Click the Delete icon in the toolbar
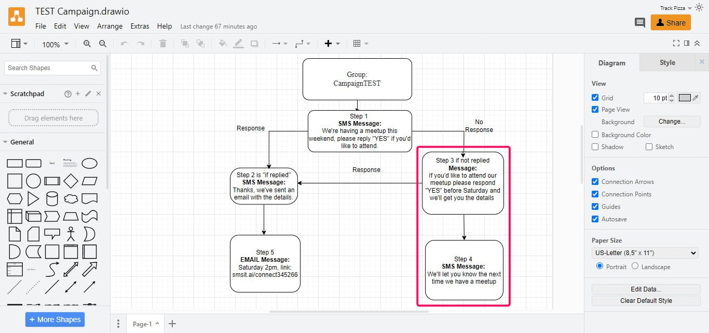709x333 pixels. (x=162, y=44)
